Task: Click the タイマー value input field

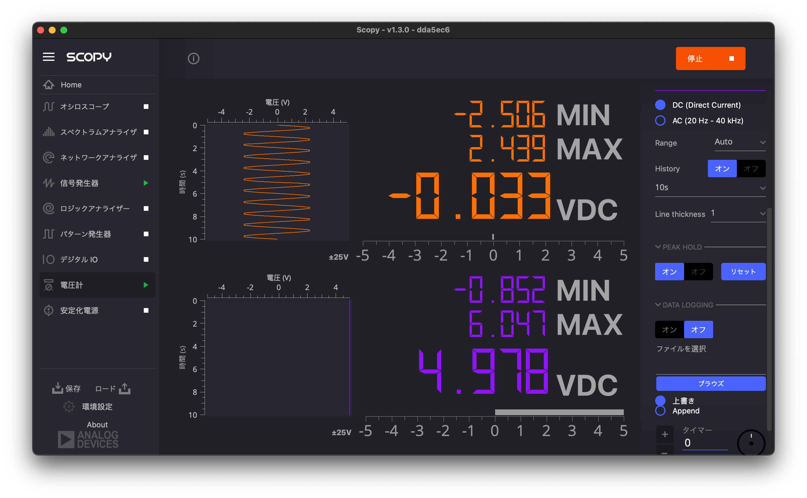Action: coord(705,443)
